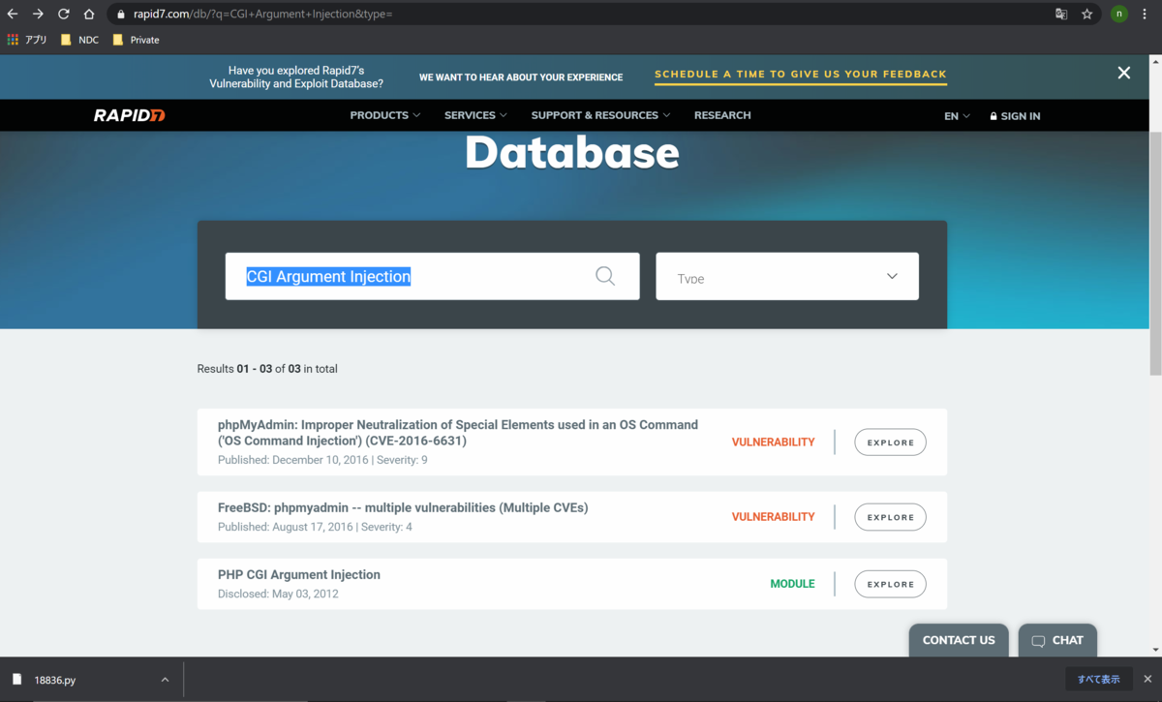Go back to the previous page
The image size is (1162, 702).
click(x=13, y=15)
